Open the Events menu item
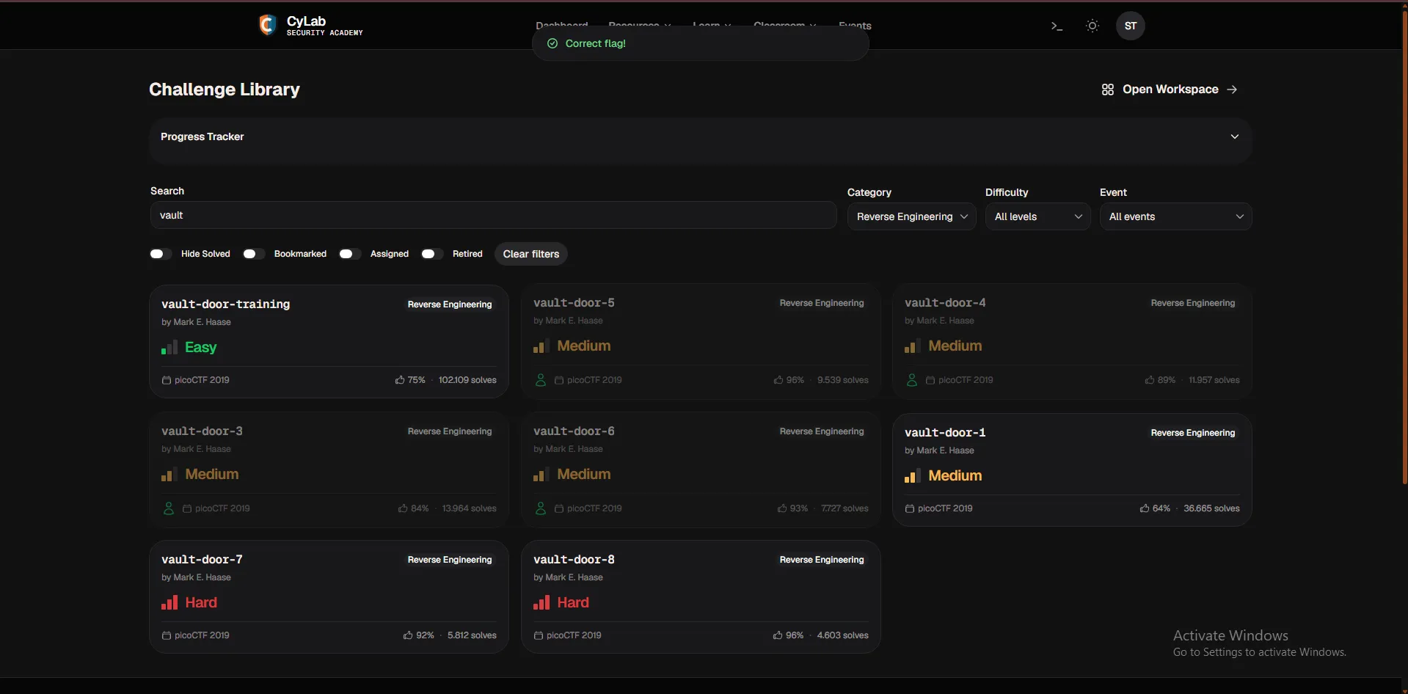The height and width of the screenshot is (694, 1408). click(855, 26)
